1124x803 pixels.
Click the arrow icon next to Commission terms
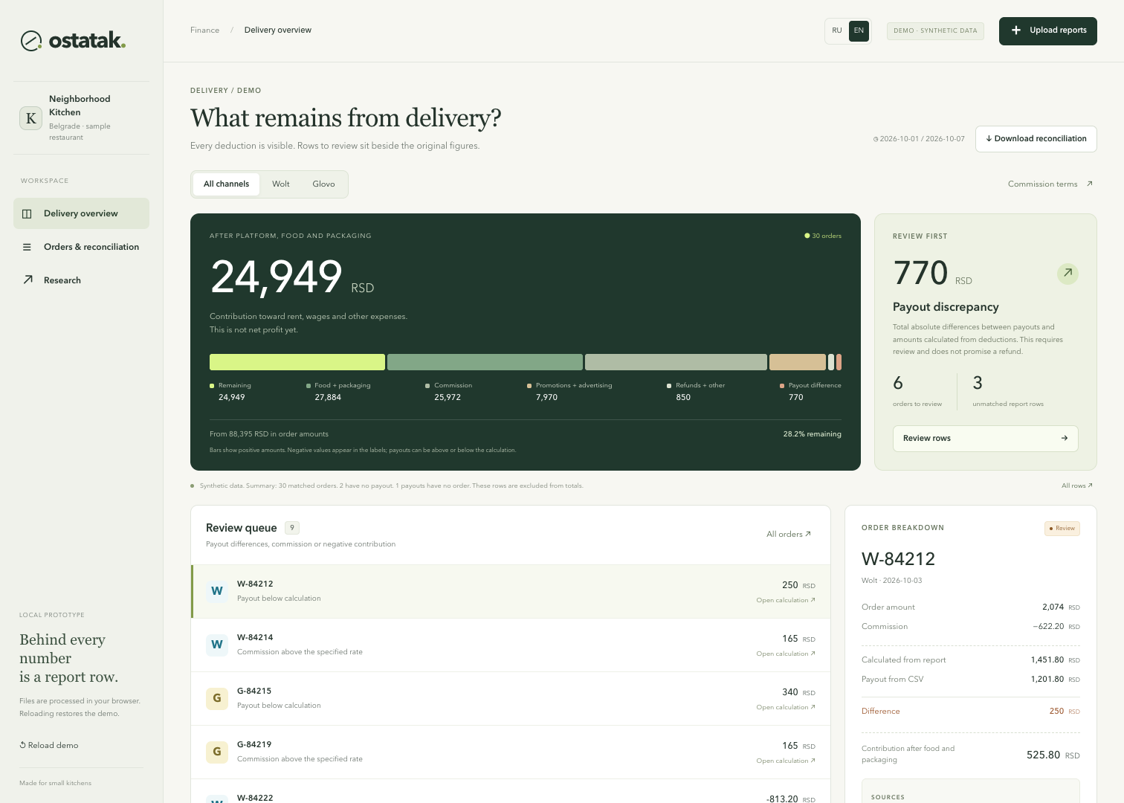[x=1089, y=184]
